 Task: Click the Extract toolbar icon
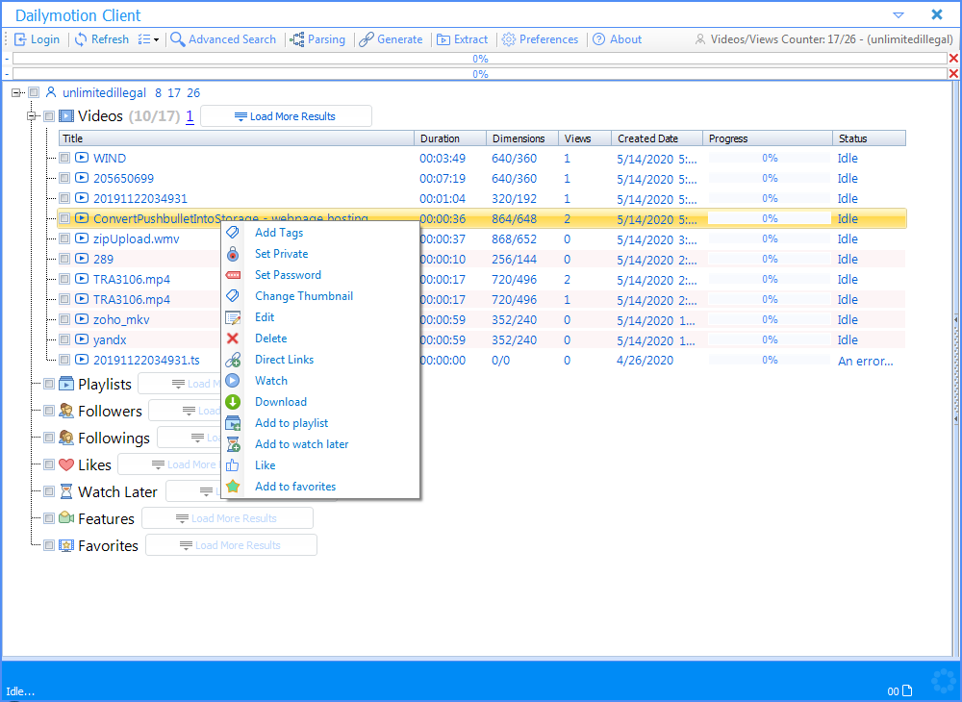pyautogui.click(x=443, y=39)
